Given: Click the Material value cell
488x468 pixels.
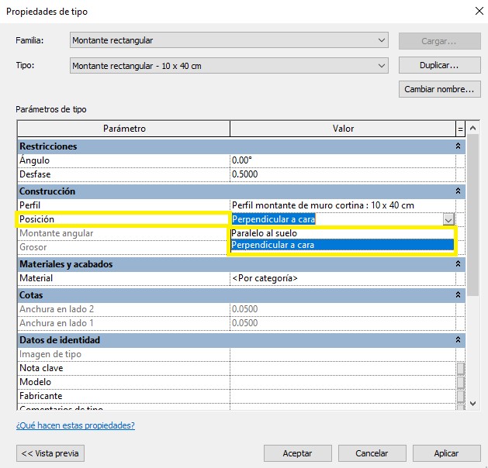Looking at the screenshot, I should 341,278.
